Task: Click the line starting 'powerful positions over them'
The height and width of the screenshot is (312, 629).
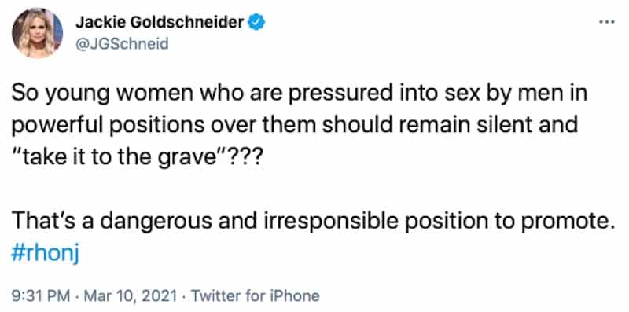Action: pos(295,127)
